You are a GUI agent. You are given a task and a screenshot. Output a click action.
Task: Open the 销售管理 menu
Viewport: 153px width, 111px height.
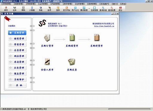pyautogui.click(x=19, y=4)
